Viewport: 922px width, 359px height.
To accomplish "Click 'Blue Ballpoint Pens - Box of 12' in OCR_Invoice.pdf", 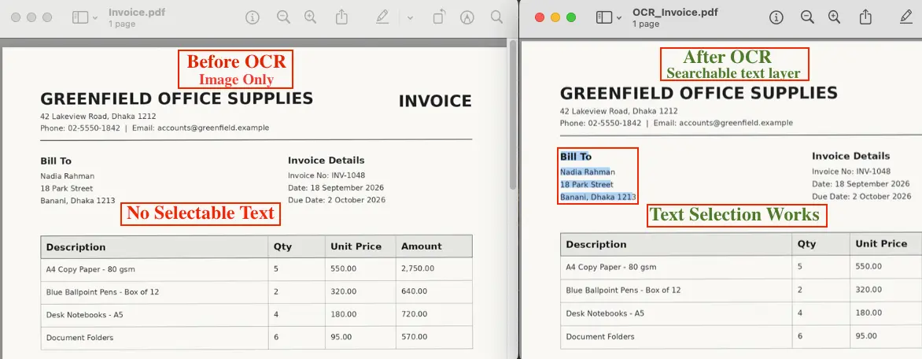I will [x=623, y=291].
